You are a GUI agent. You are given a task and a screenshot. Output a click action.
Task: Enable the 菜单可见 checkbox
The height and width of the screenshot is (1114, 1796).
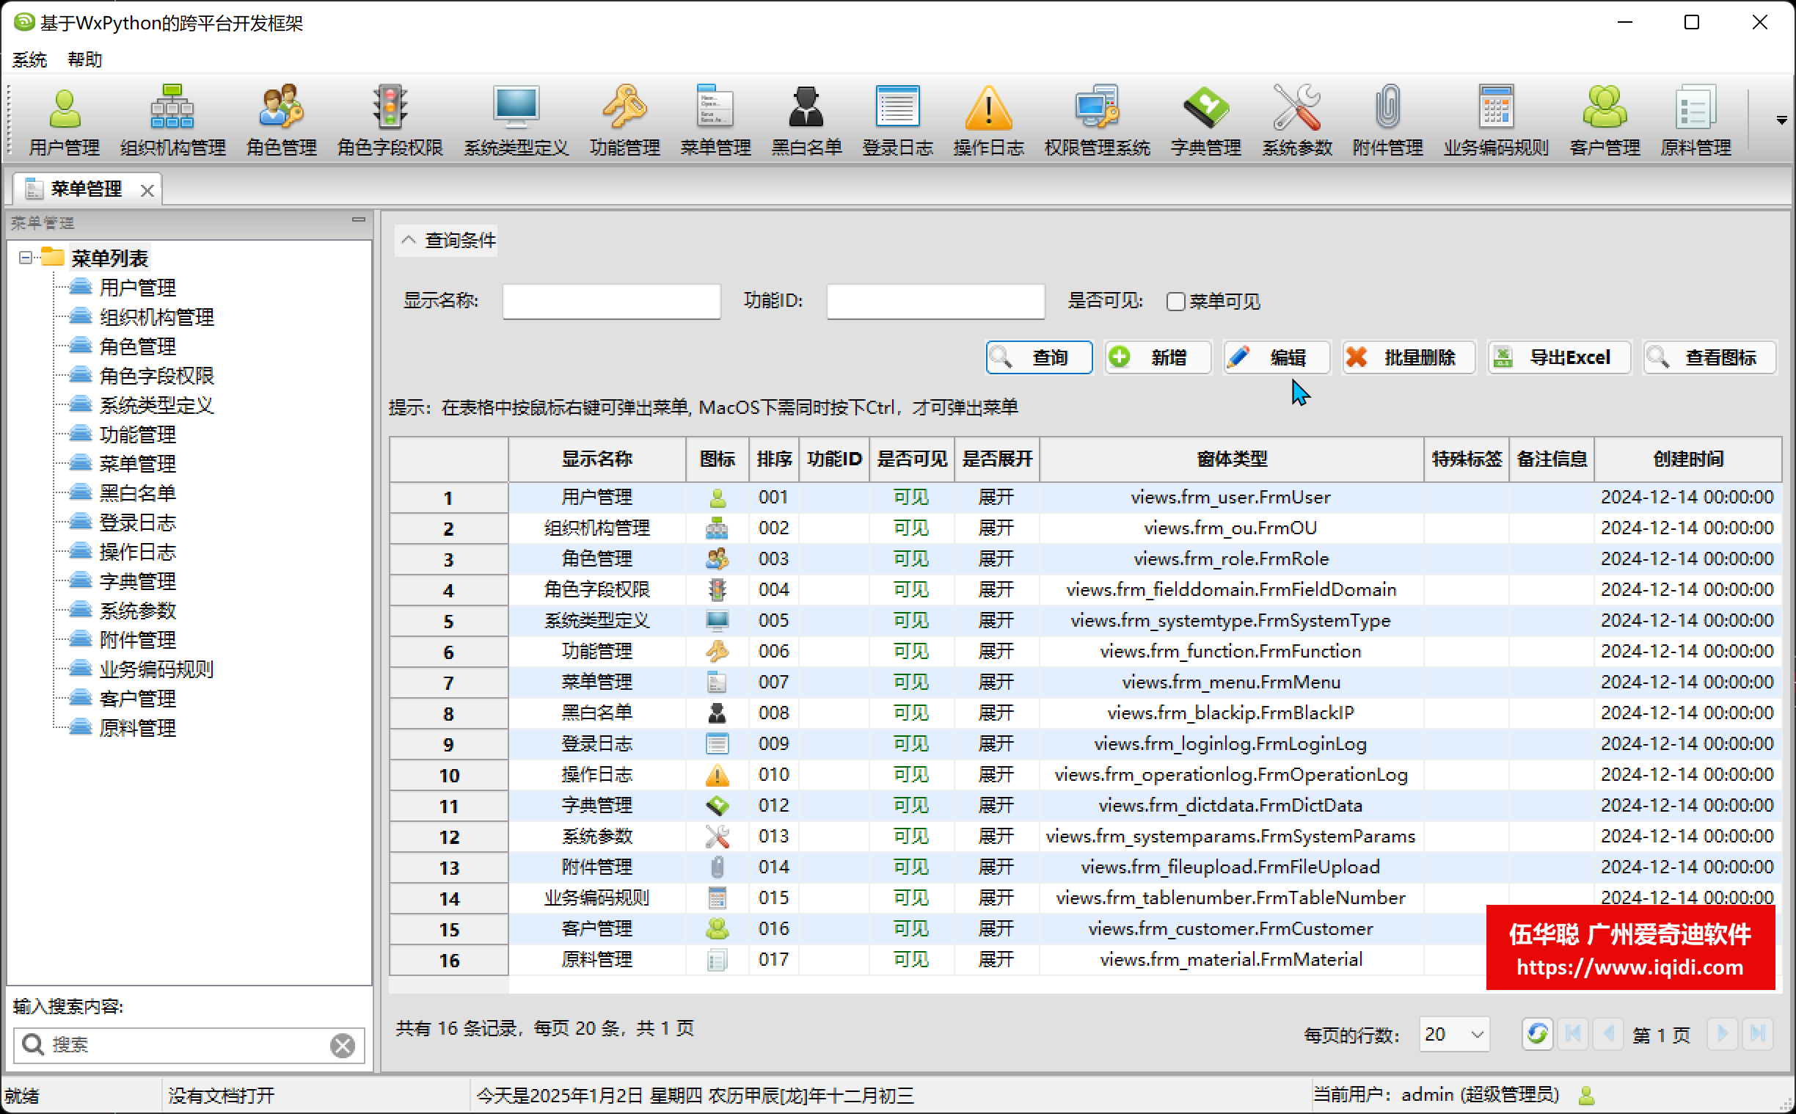click(1176, 302)
